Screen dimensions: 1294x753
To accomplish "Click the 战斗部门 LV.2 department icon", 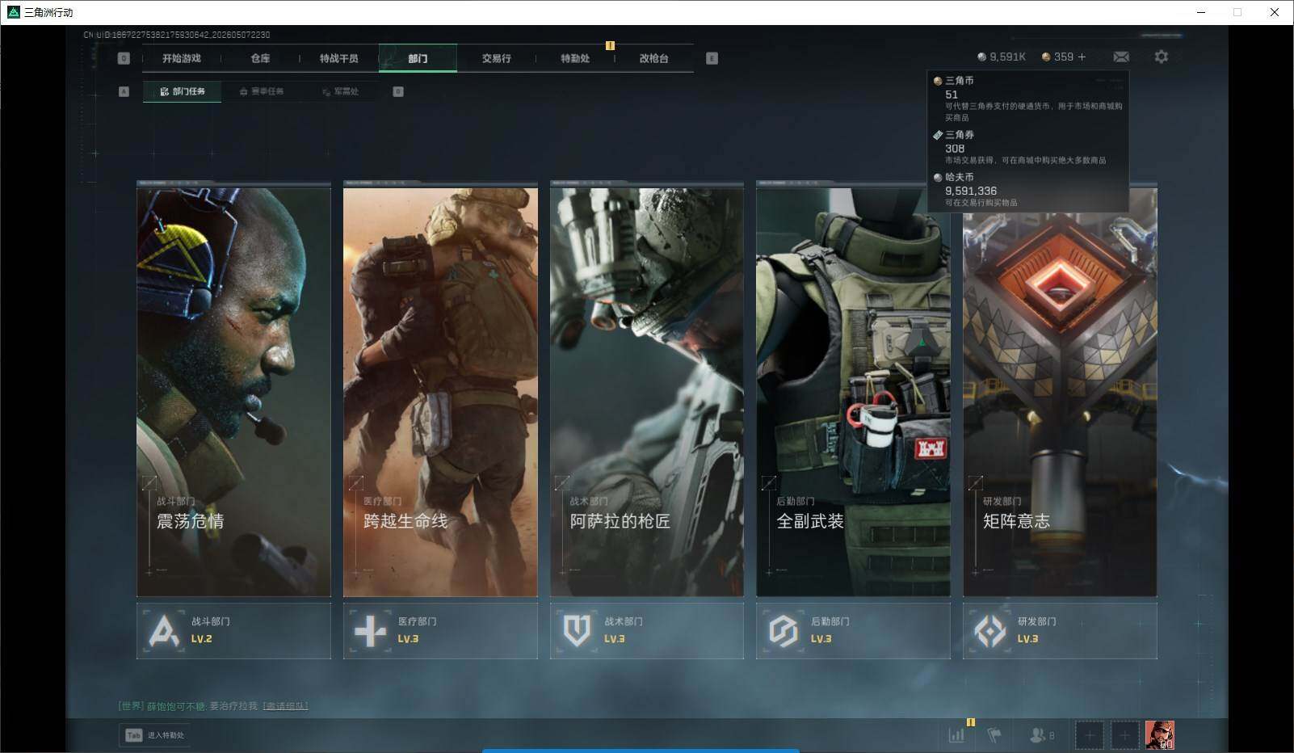I will pos(164,631).
